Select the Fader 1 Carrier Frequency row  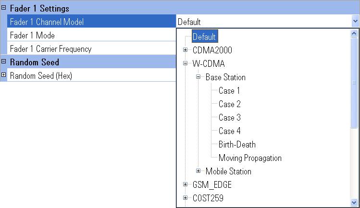click(x=91, y=49)
